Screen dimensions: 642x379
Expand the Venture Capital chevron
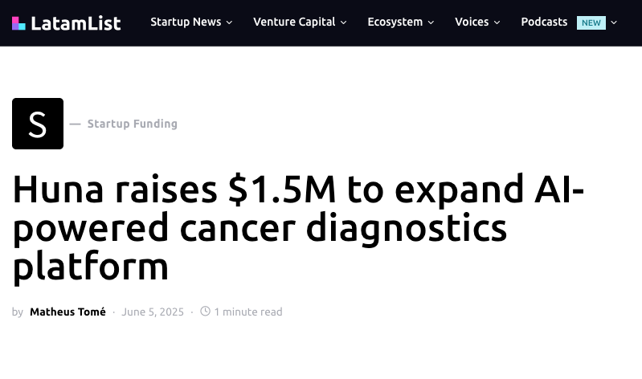coord(345,22)
